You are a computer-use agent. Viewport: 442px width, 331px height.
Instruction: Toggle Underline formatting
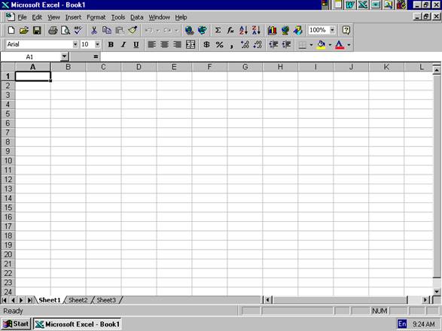pos(136,44)
